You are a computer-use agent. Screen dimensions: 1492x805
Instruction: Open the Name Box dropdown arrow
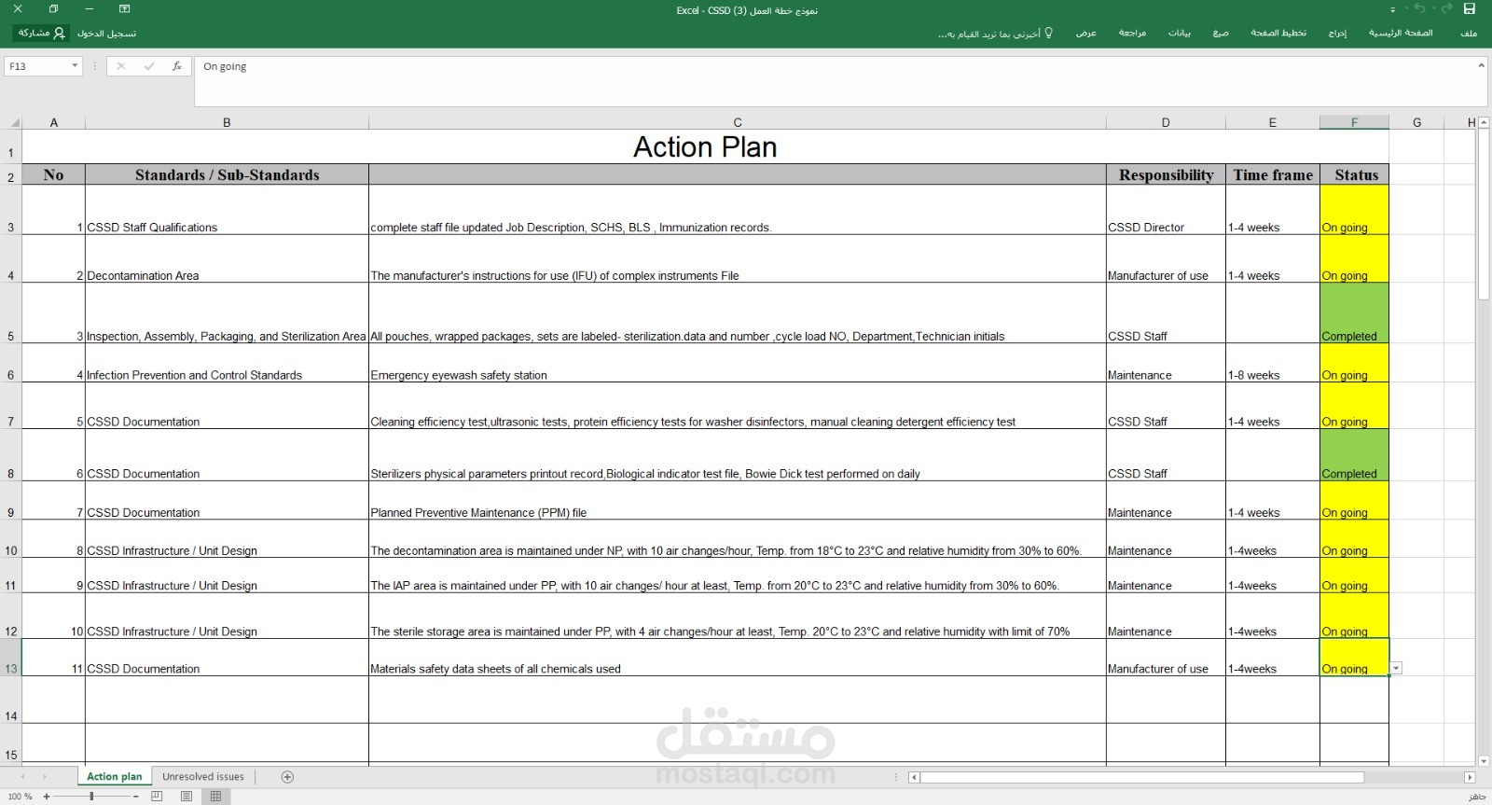pos(75,66)
